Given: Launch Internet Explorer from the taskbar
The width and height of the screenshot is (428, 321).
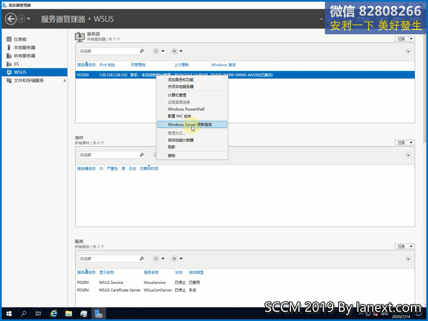Looking at the screenshot, I should tap(54, 314).
